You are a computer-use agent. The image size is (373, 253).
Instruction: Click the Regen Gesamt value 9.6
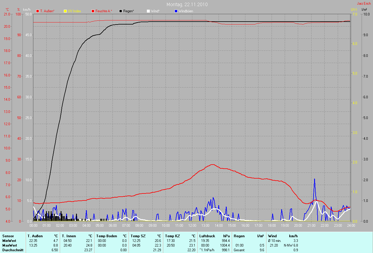click(262, 250)
